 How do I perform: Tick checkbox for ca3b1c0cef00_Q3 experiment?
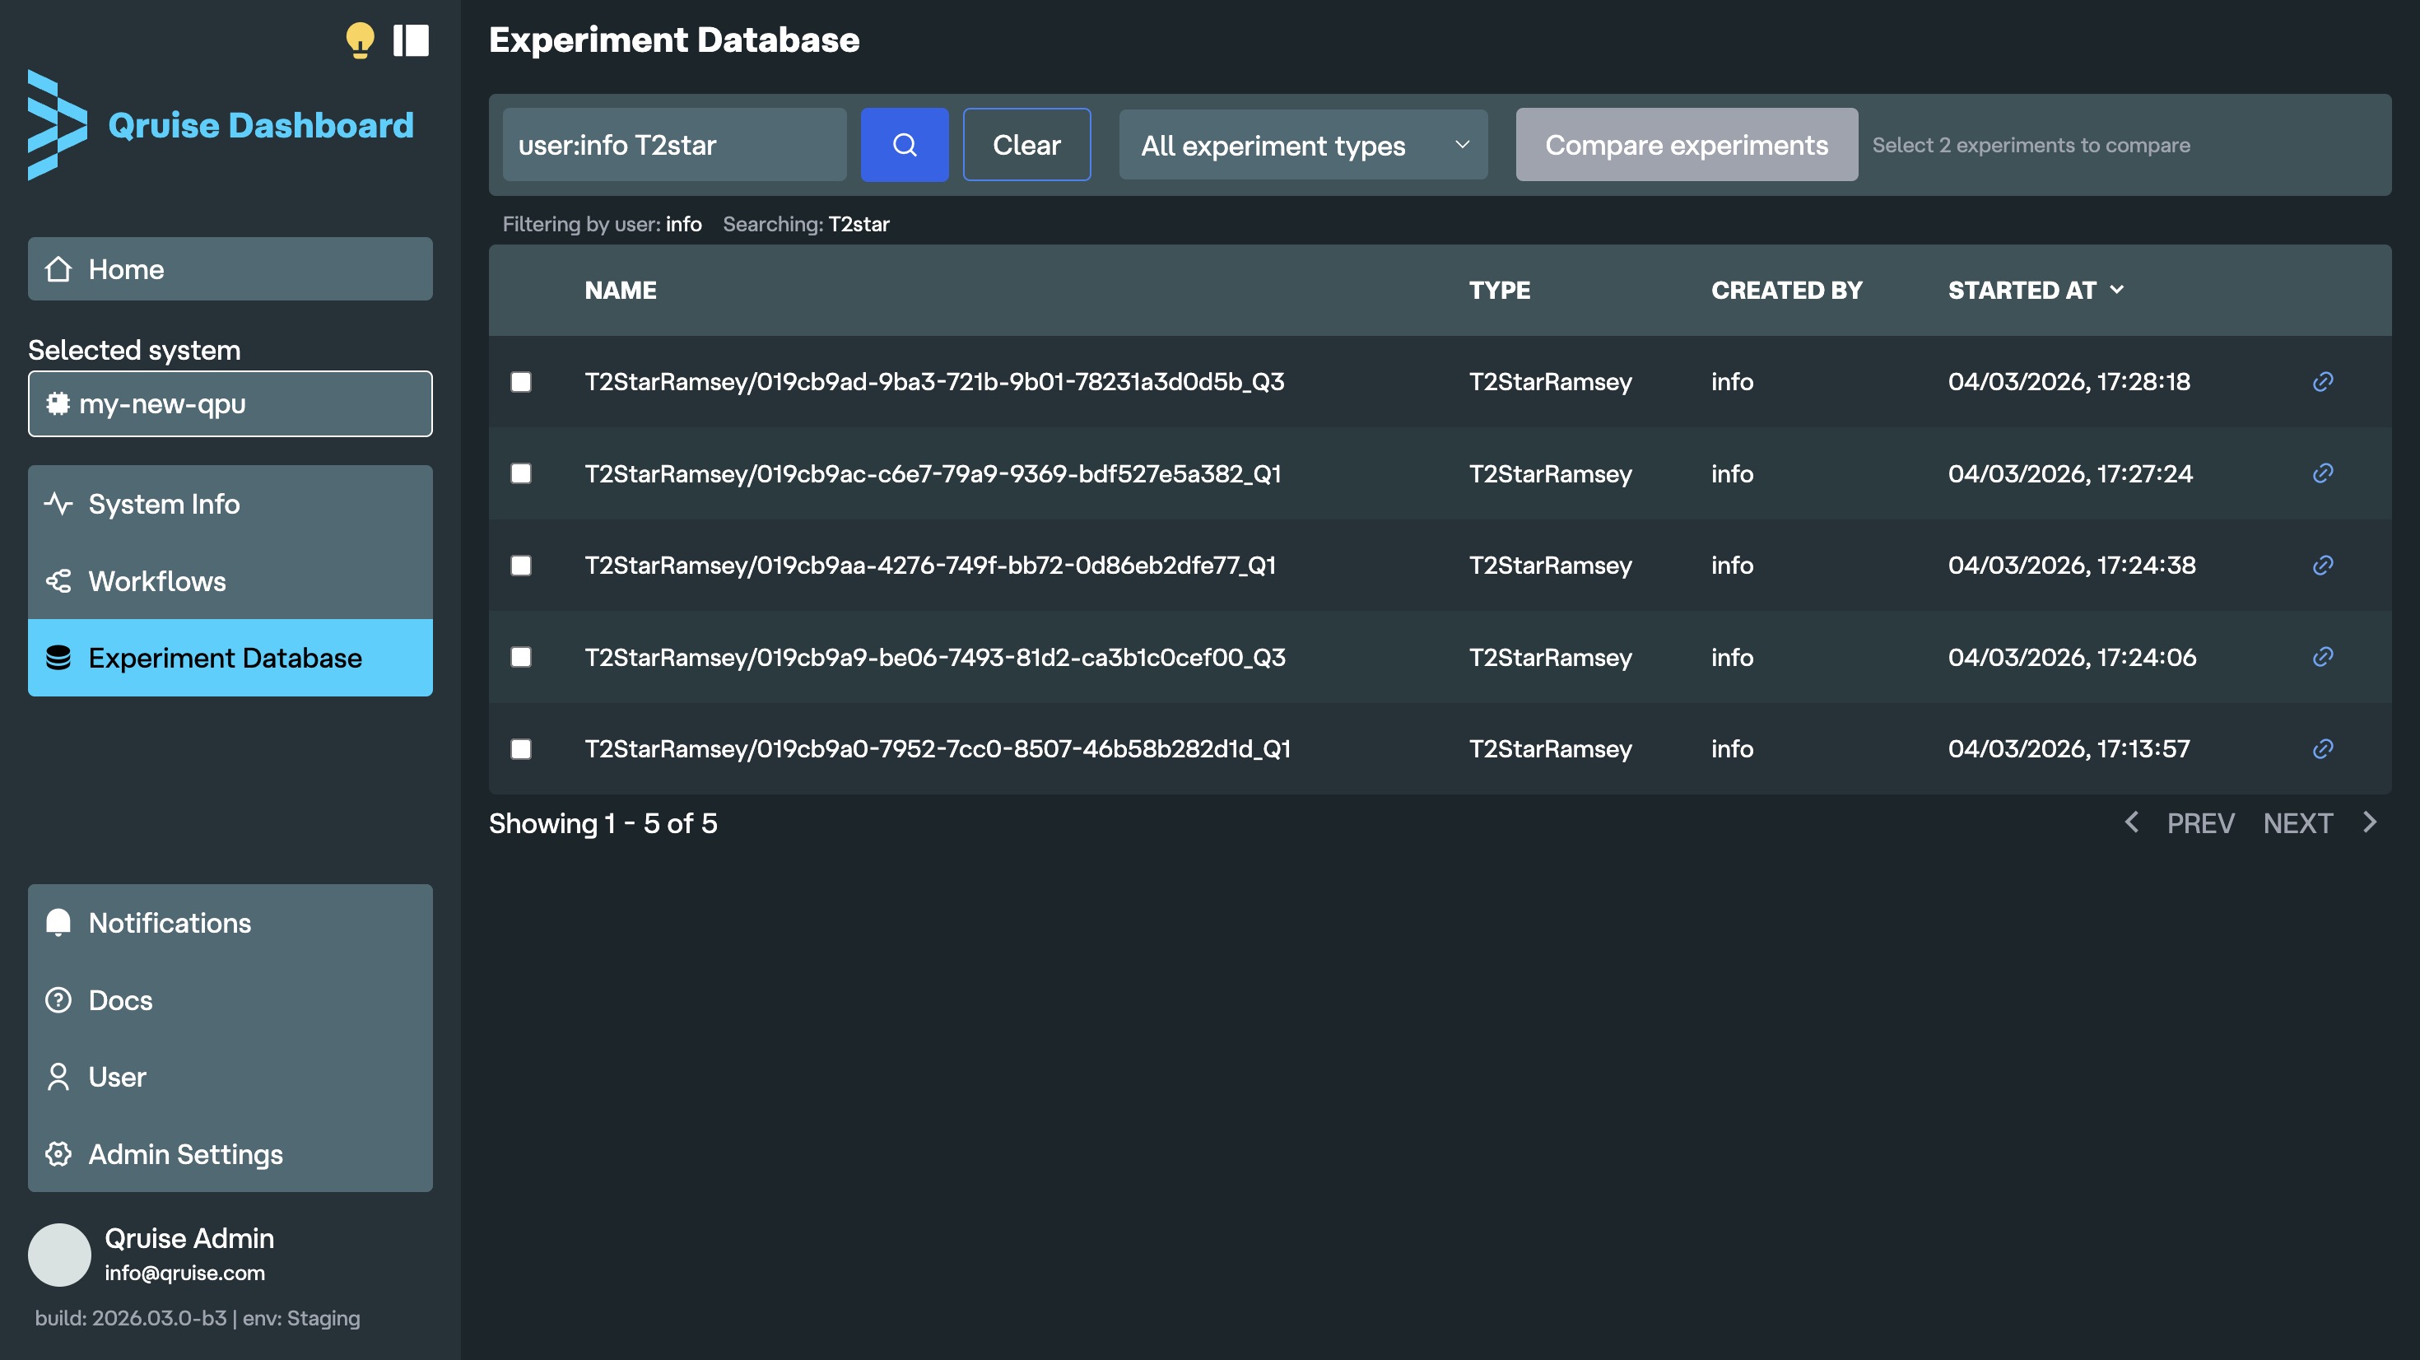click(520, 657)
